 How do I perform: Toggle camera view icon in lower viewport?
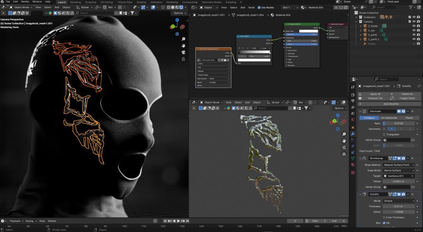344,148
